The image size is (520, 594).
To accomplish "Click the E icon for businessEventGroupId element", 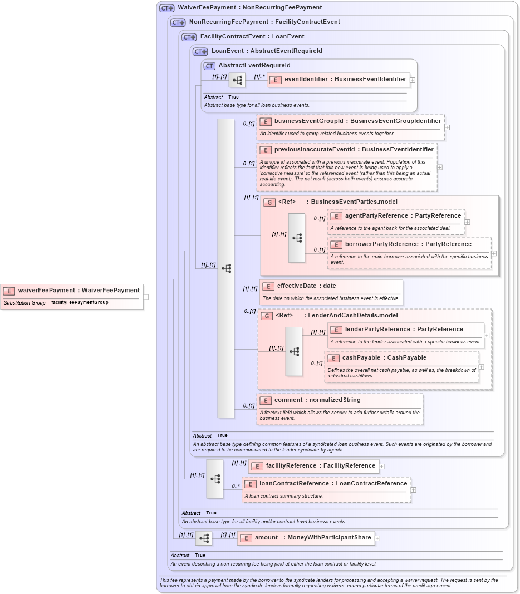I will 266,121.
